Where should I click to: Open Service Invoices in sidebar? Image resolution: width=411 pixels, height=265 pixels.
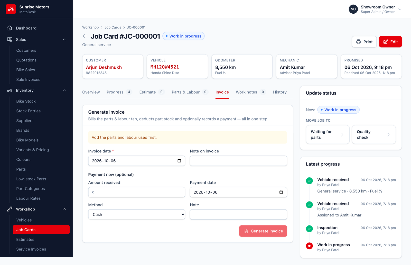[31, 249]
